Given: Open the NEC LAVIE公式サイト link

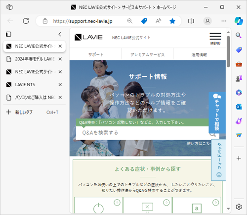Looking at the screenshot, I should (131, 38).
